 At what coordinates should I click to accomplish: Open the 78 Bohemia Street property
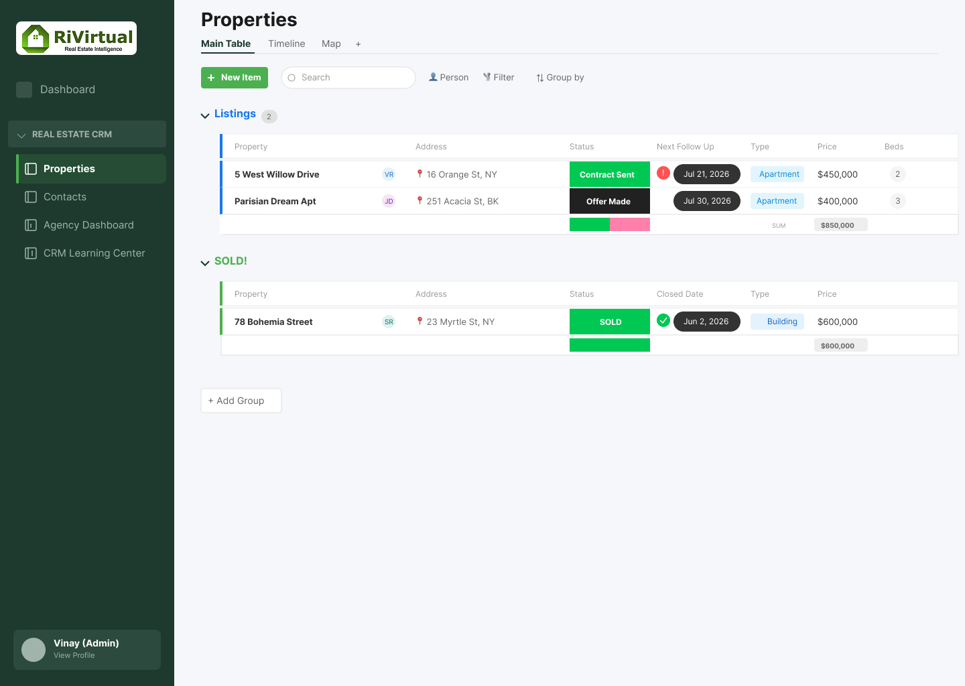tap(273, 322)
